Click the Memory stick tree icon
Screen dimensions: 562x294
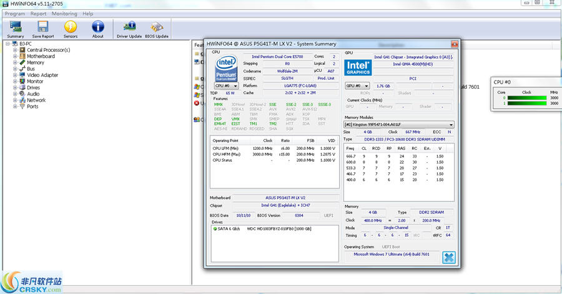click(x=22, y=62)
